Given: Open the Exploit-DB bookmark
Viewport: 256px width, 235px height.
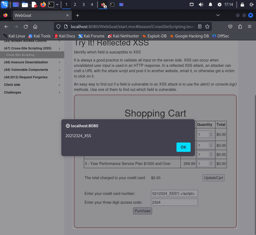Looking at the screenshot, I should pyautogui.click(x=154, y=36).
